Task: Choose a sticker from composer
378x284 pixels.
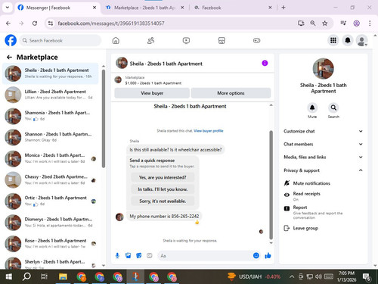Action: (x=139, y=256)
